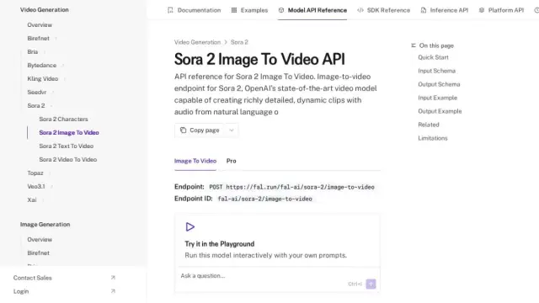
Task: Expand the Kling Video sidebar group
Action: 64,78
